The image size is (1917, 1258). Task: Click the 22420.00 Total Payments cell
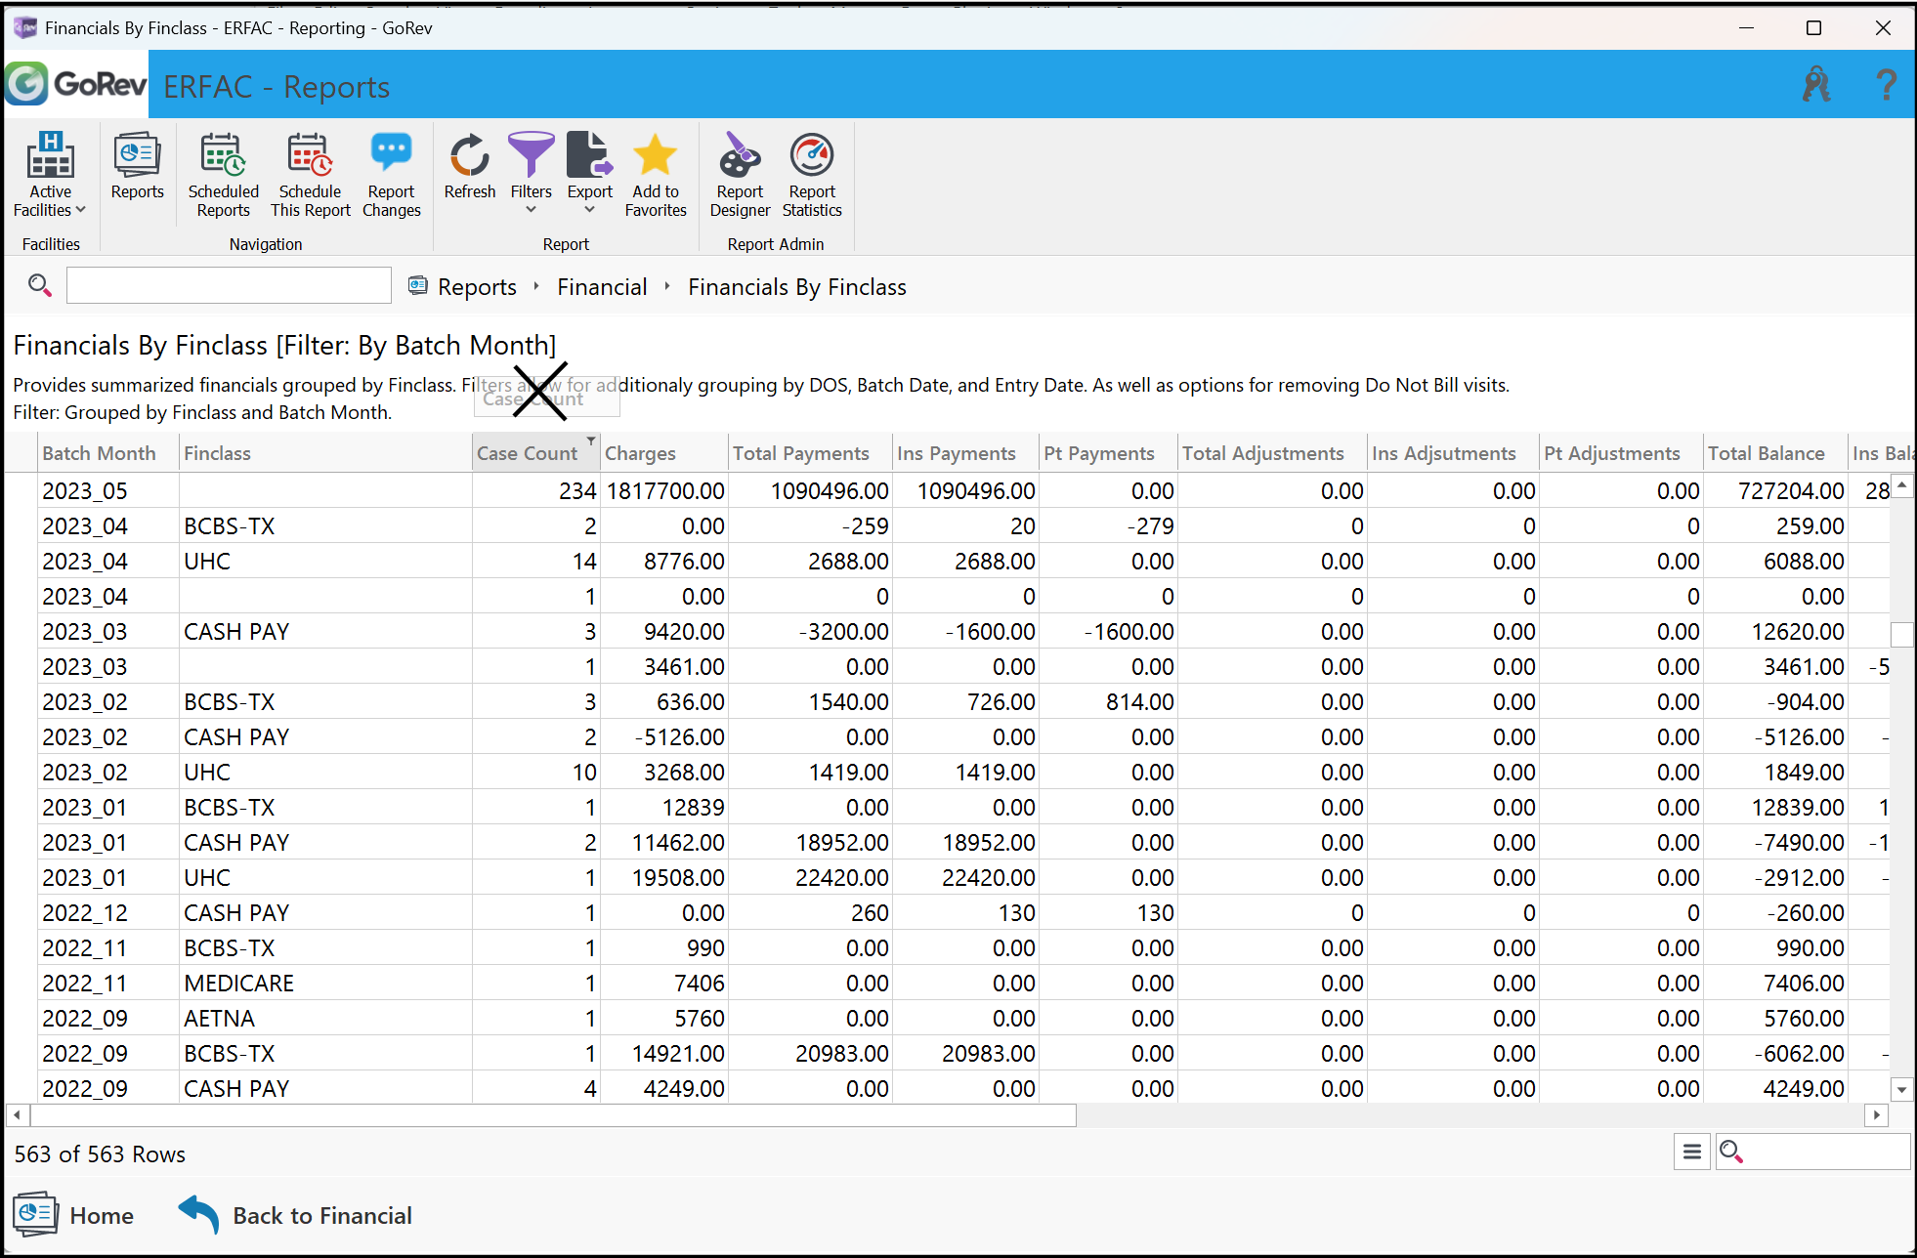click(810, 877)
